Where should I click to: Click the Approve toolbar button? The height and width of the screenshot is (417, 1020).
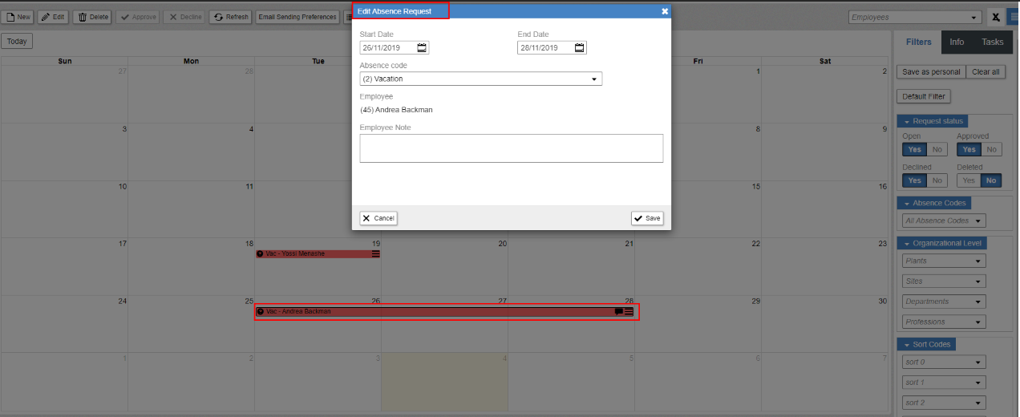coord(138,17)
